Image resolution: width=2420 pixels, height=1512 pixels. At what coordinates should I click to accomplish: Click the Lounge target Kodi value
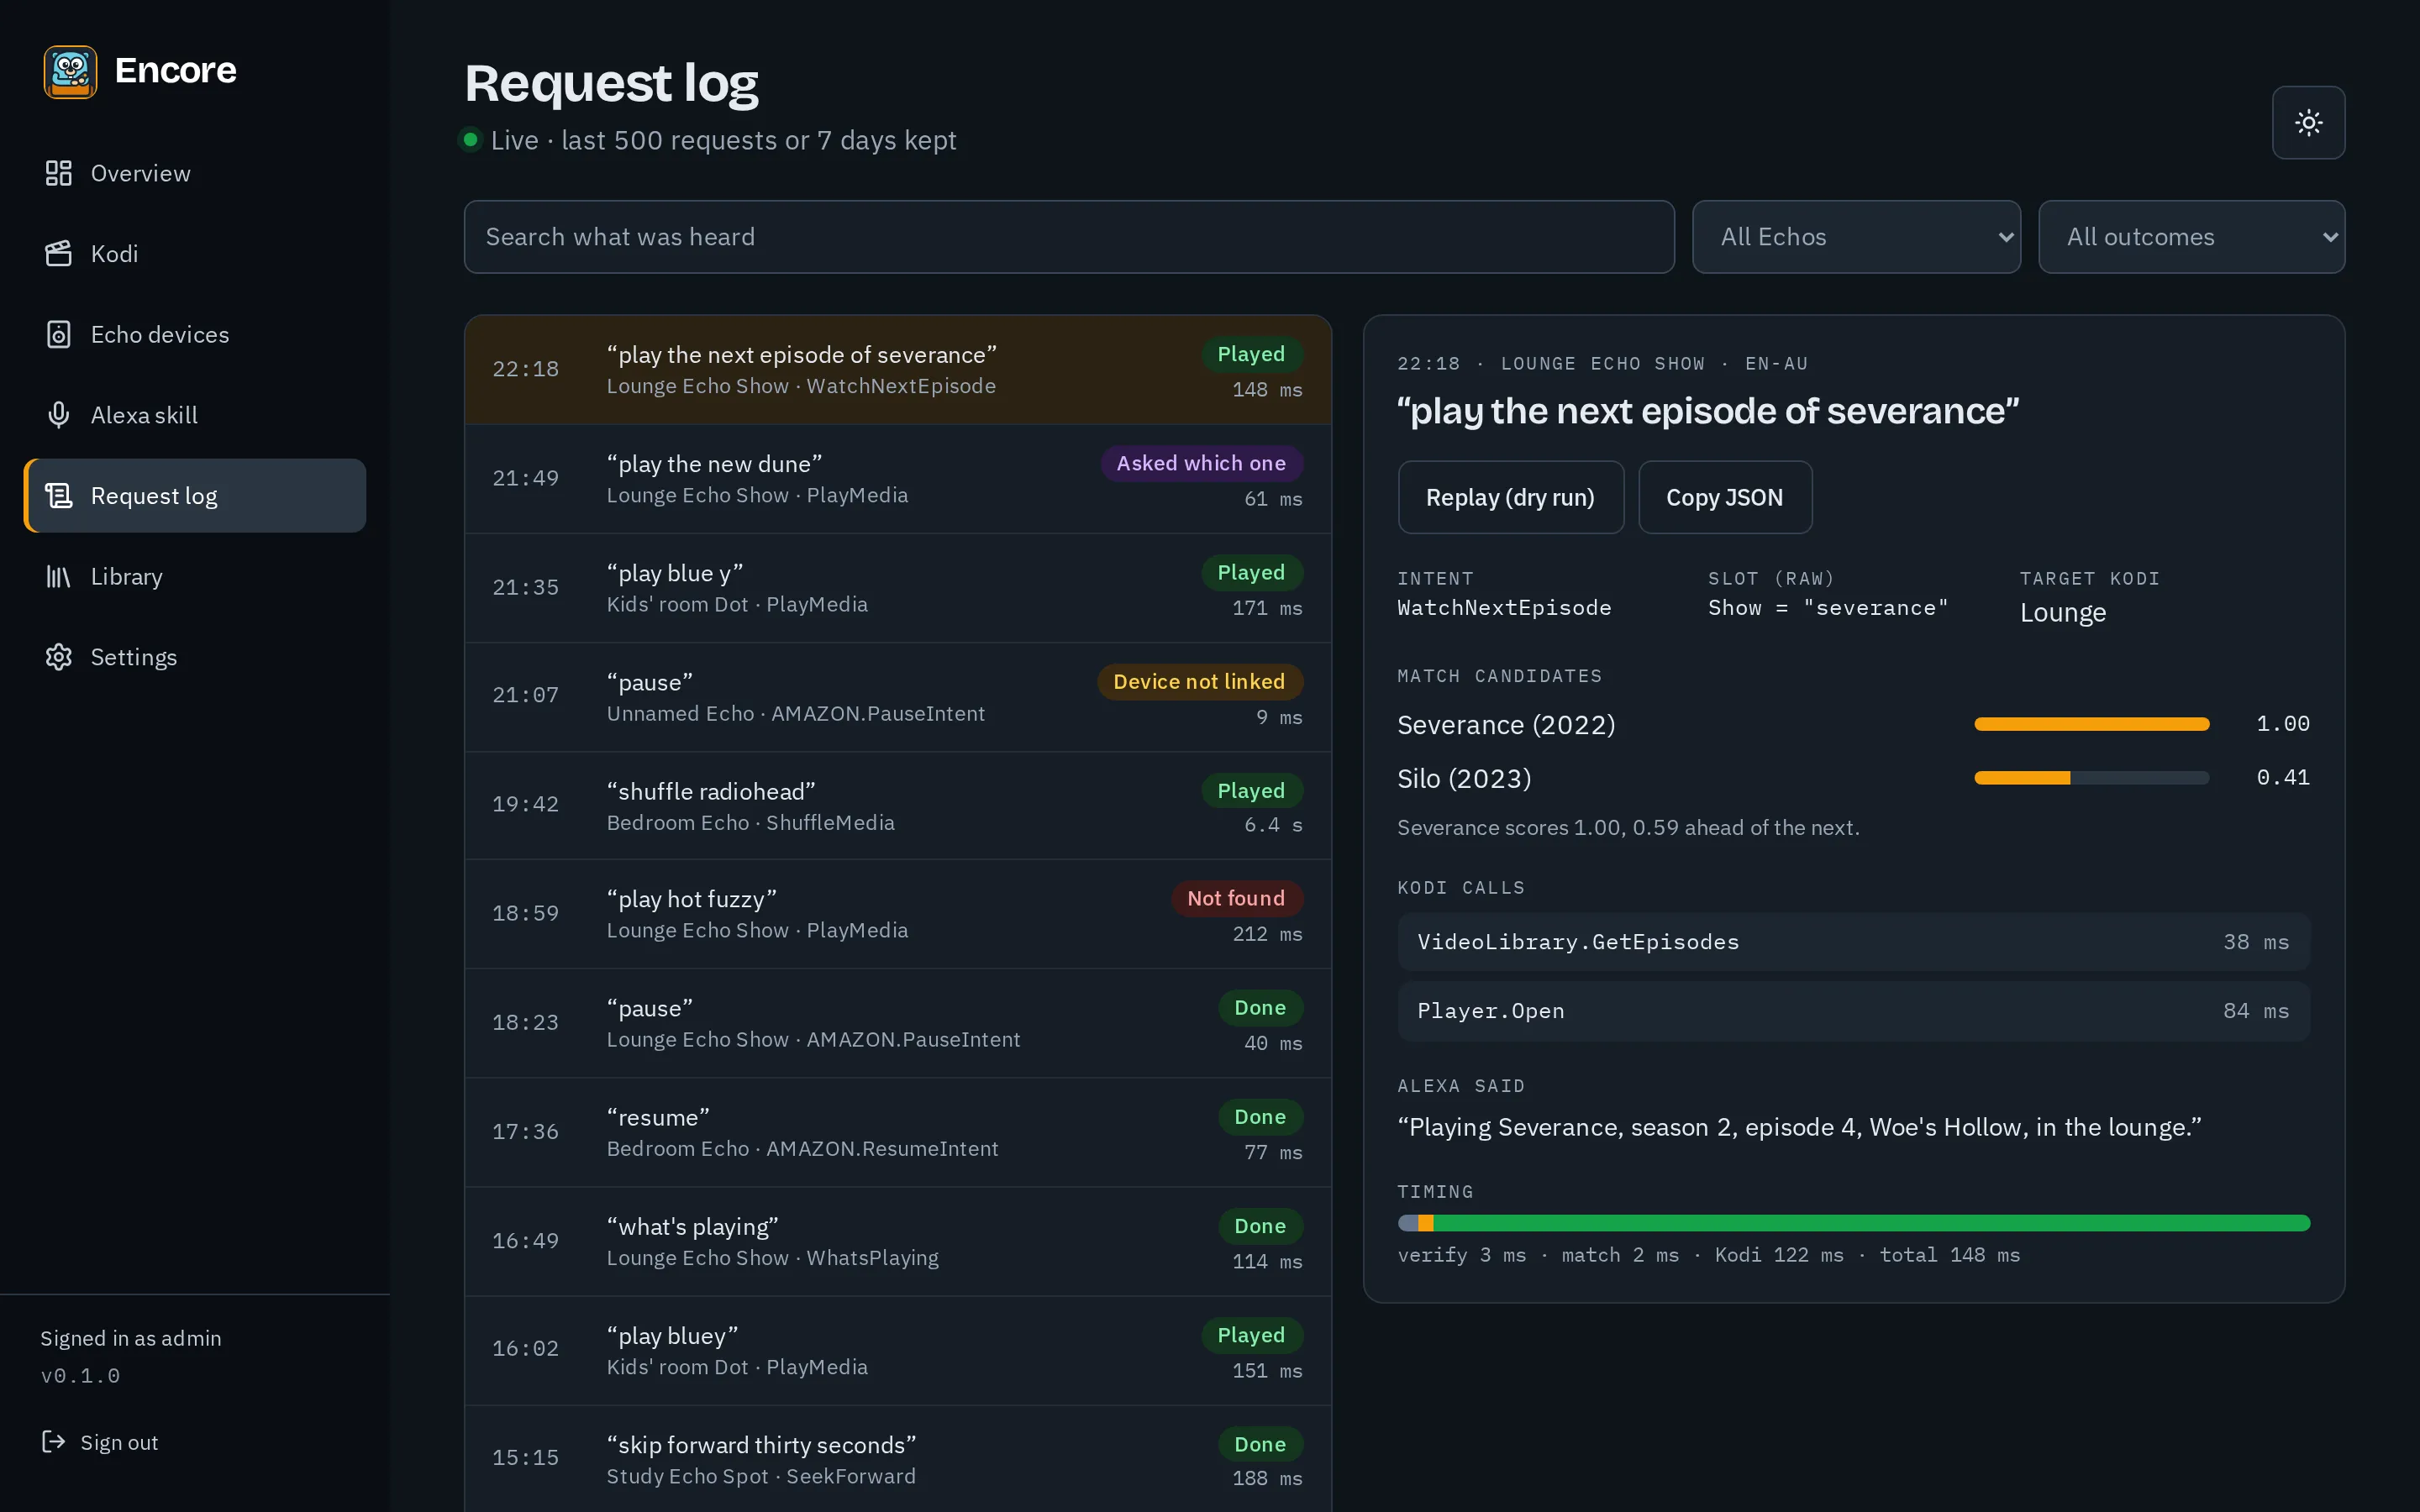[x=2063, y=612]
